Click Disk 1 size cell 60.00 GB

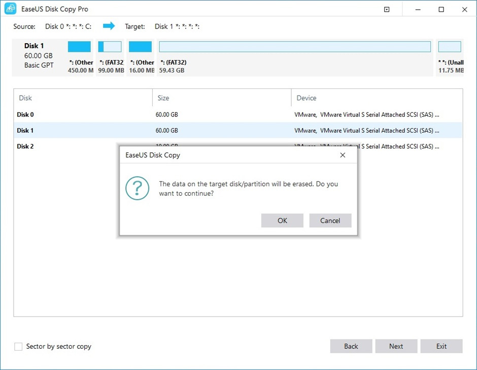(x=167, y=131)
